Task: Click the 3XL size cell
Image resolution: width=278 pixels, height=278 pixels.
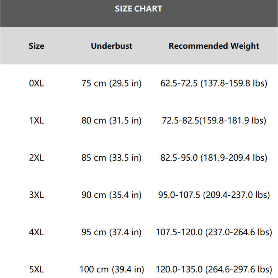Action: [36, 195]
